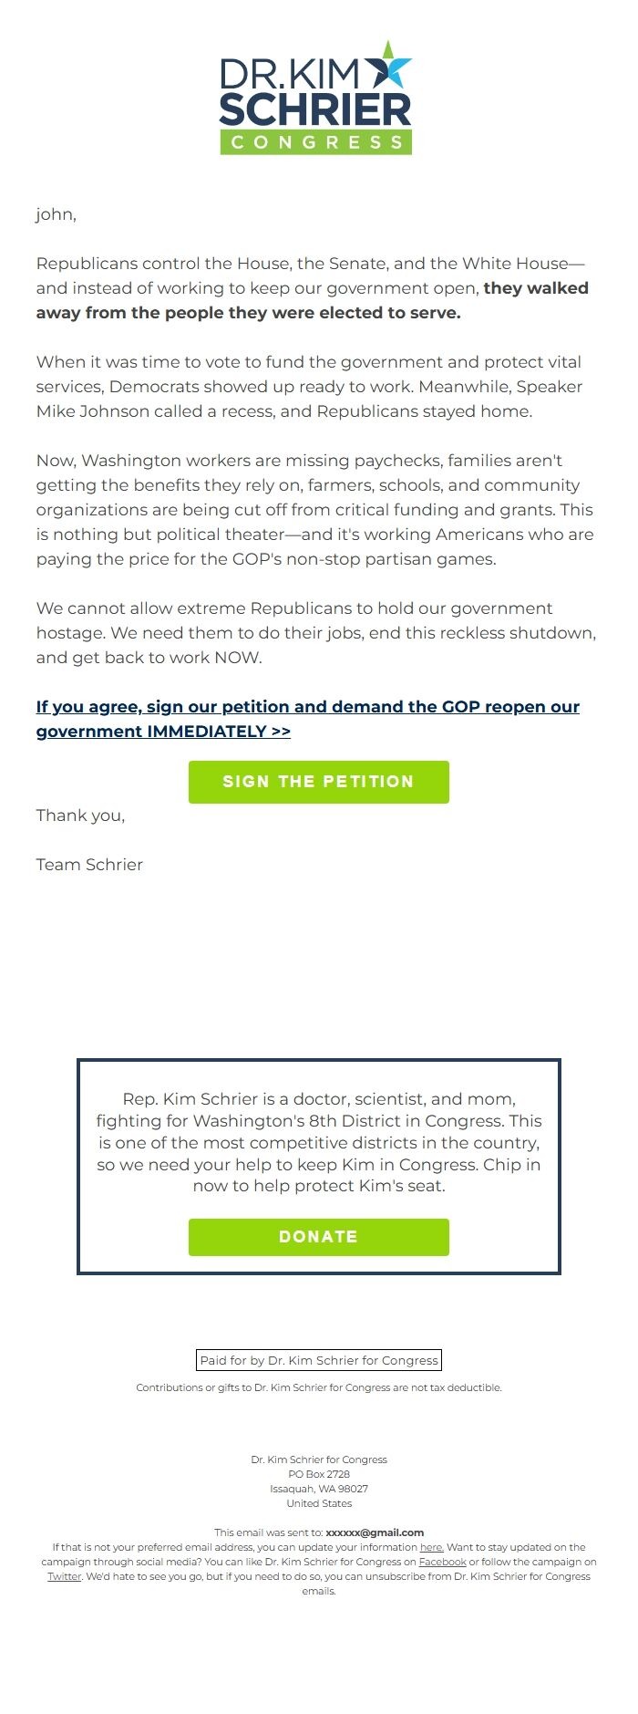
Task: Click the 'john,' greeting text
Action: point(57,214)
